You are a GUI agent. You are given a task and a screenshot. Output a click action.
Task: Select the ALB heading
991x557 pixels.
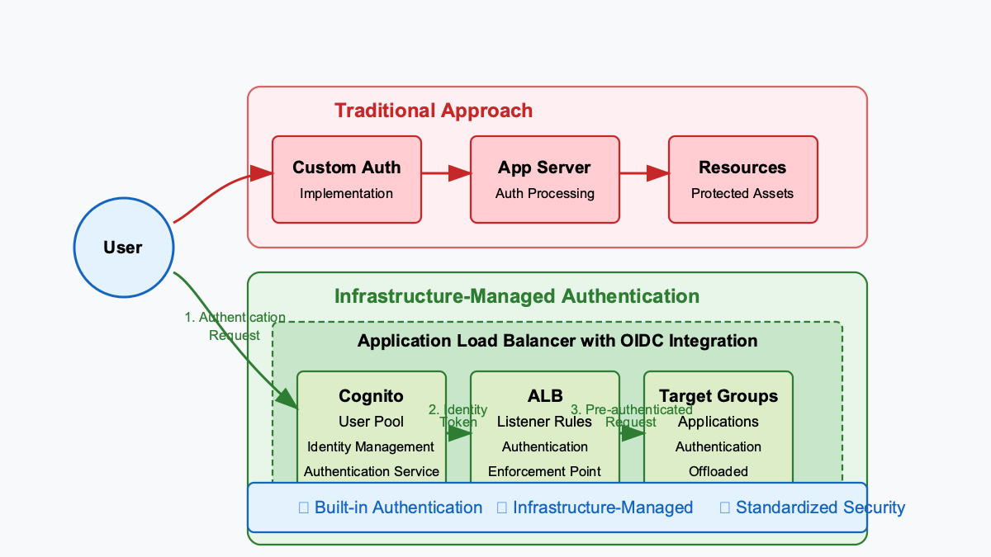tap(545, 396)
